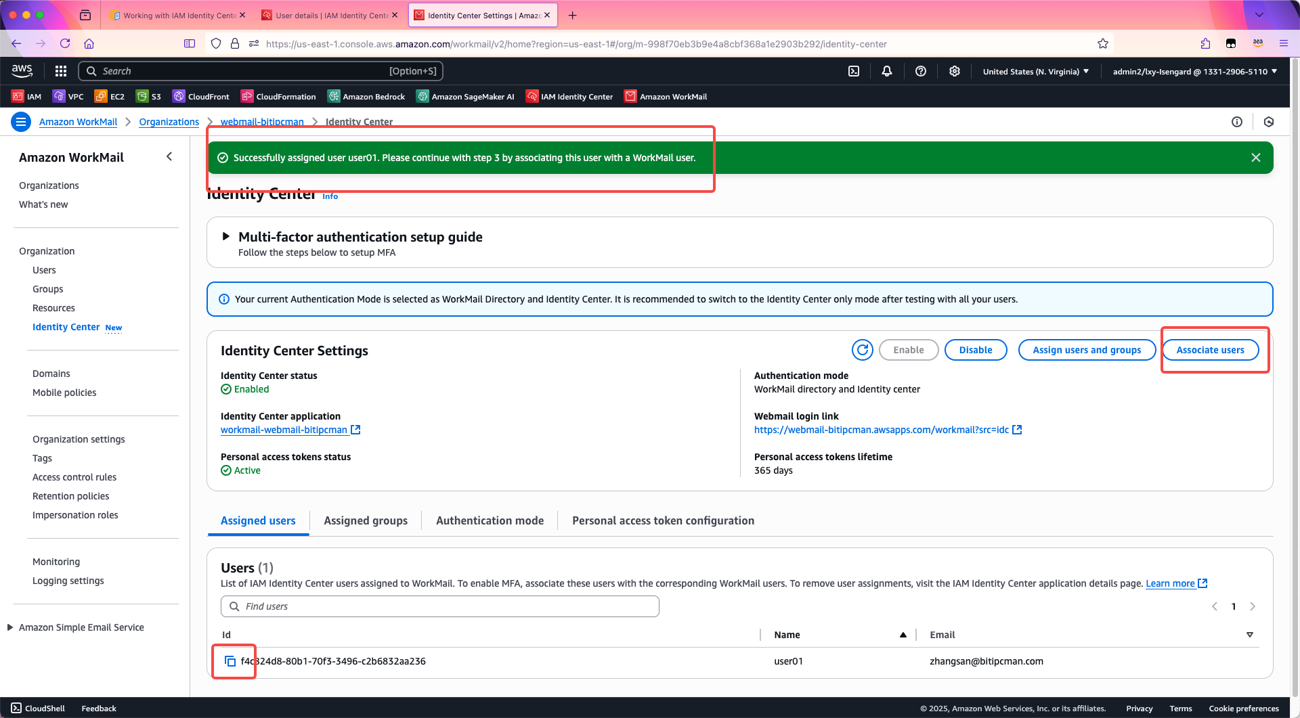This screenshot has width=1300, height=718.
Task: Open the IAM Identity Center favorites shortcut
Action: (569, 97)
